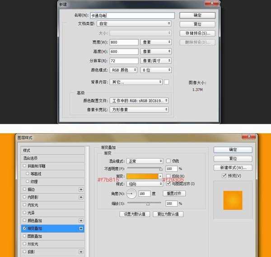Click the plus icon next to 投影
The width and height of the screenshot is (271, 257).
[81, 252]
